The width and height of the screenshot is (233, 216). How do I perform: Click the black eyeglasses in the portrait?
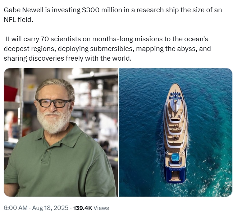(x=53, y=103)
